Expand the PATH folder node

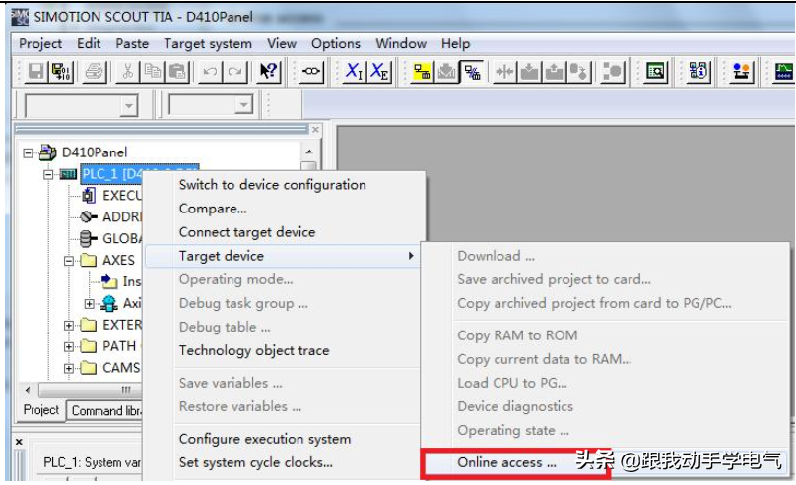point(69,346)
